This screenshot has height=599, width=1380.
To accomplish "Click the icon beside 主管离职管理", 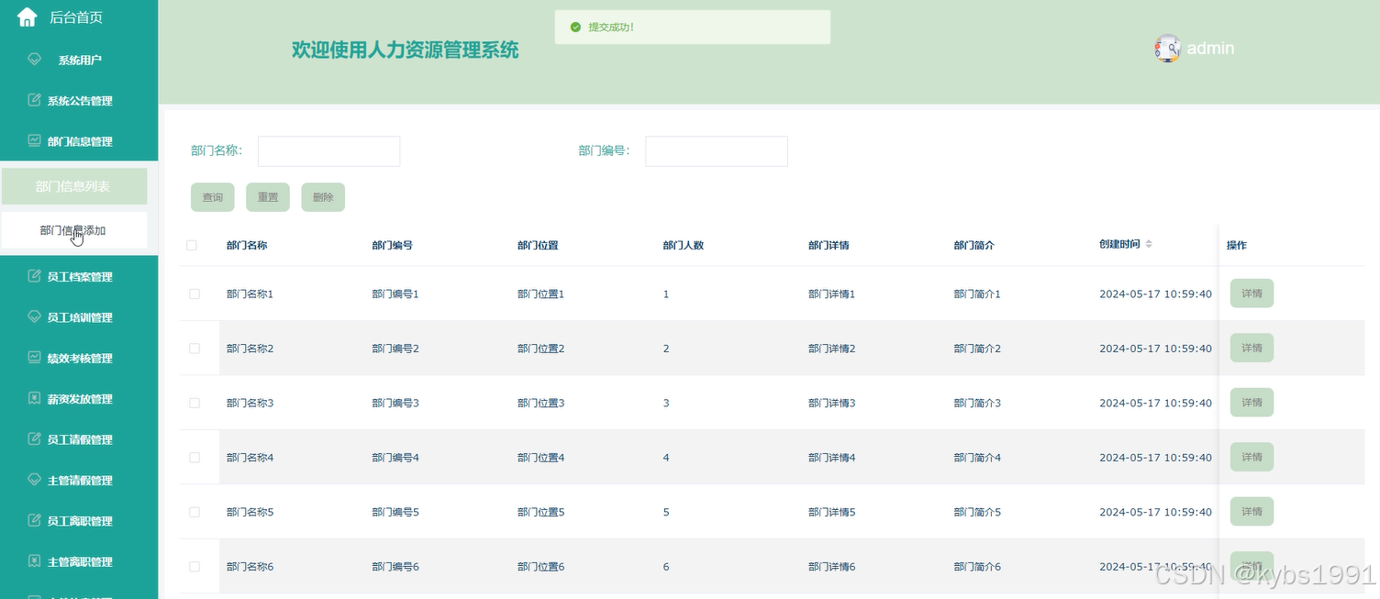I will [34, 560].
